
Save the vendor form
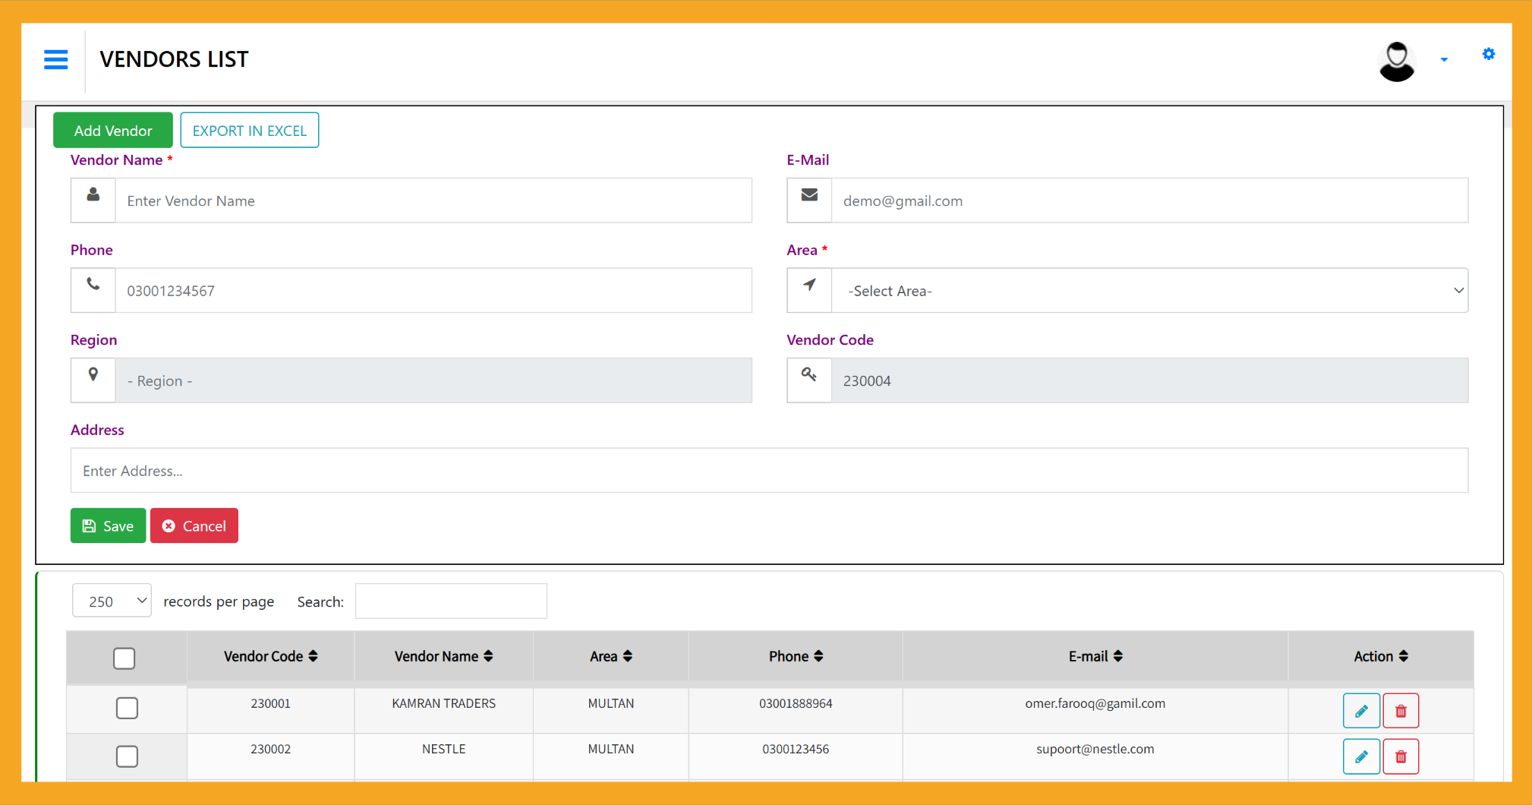point(108,526)
